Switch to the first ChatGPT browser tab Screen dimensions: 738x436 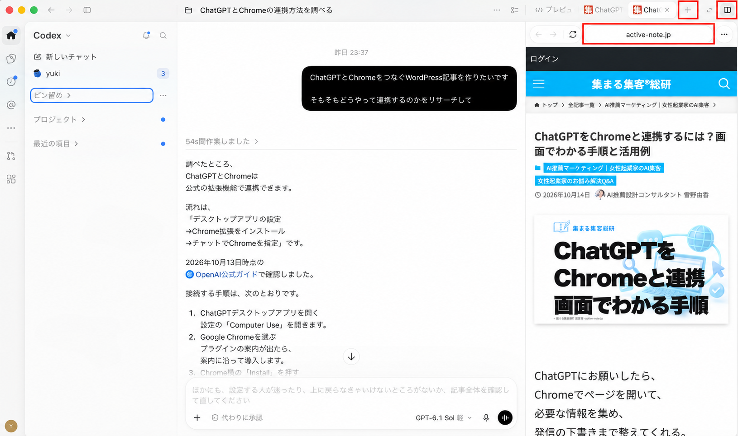coord(603,10)
